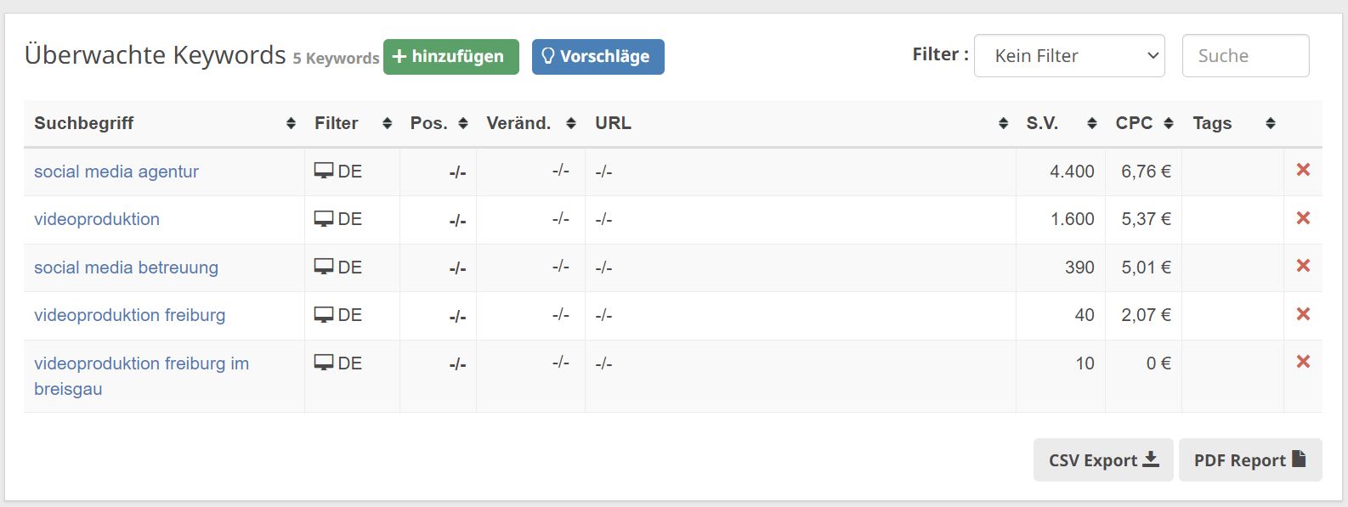Image resolution: width=1348 pixels, height=507 pixels.
Task: Open the 'Kein Filter' dropdown
Action: 1069,56
